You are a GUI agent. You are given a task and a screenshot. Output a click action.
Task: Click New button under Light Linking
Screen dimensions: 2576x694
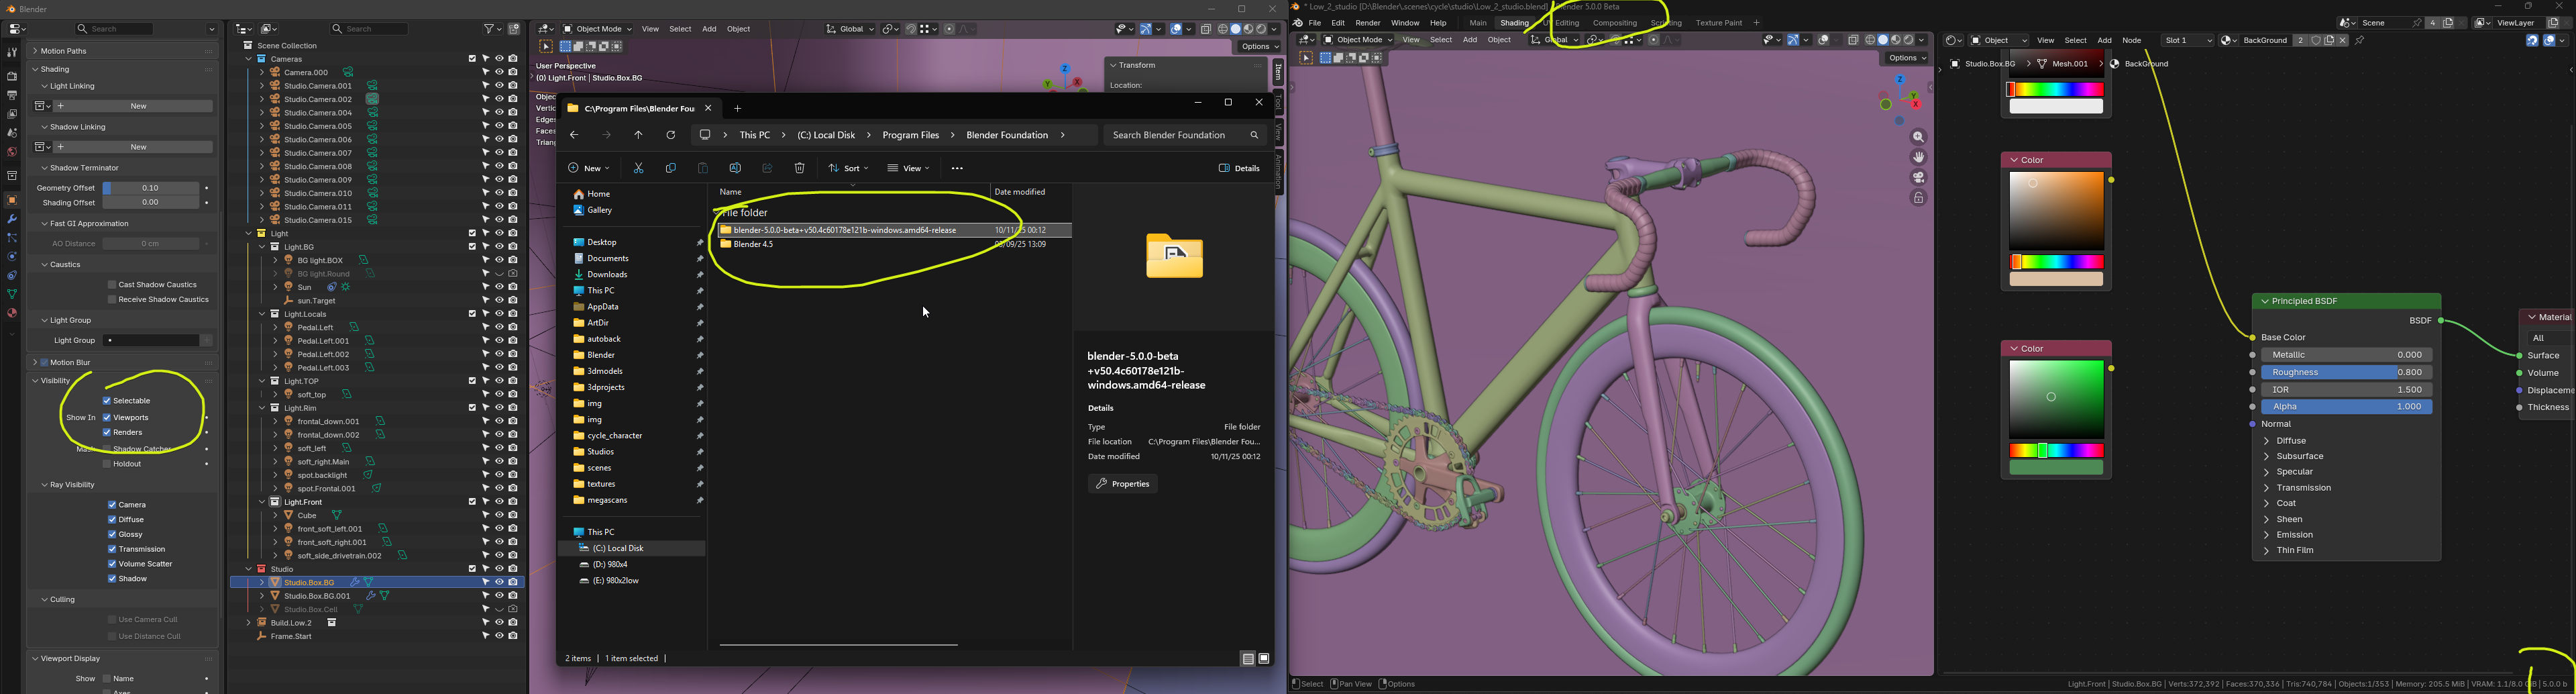[139, 106]
